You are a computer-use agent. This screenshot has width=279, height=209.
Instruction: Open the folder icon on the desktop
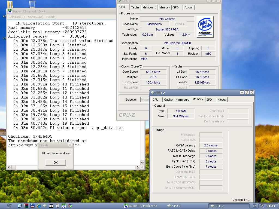(10, 4)
